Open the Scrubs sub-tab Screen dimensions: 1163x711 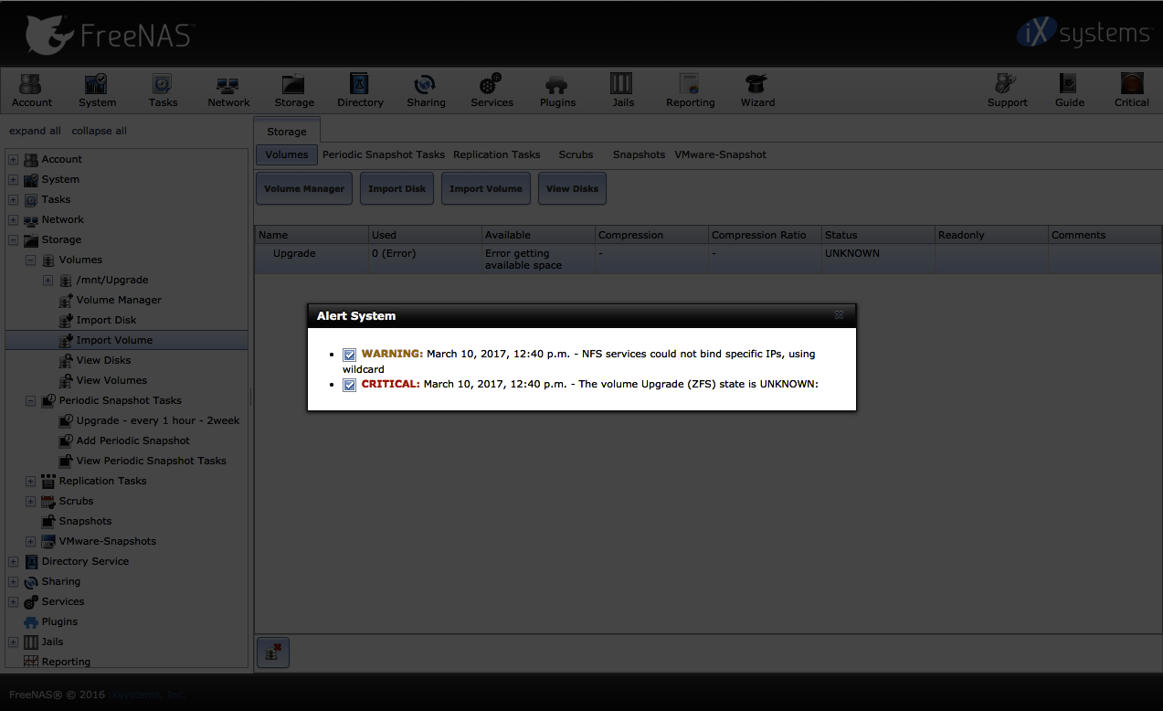point(576,154)
